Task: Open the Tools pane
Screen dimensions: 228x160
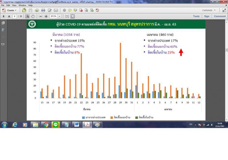Action: (196, 16)
